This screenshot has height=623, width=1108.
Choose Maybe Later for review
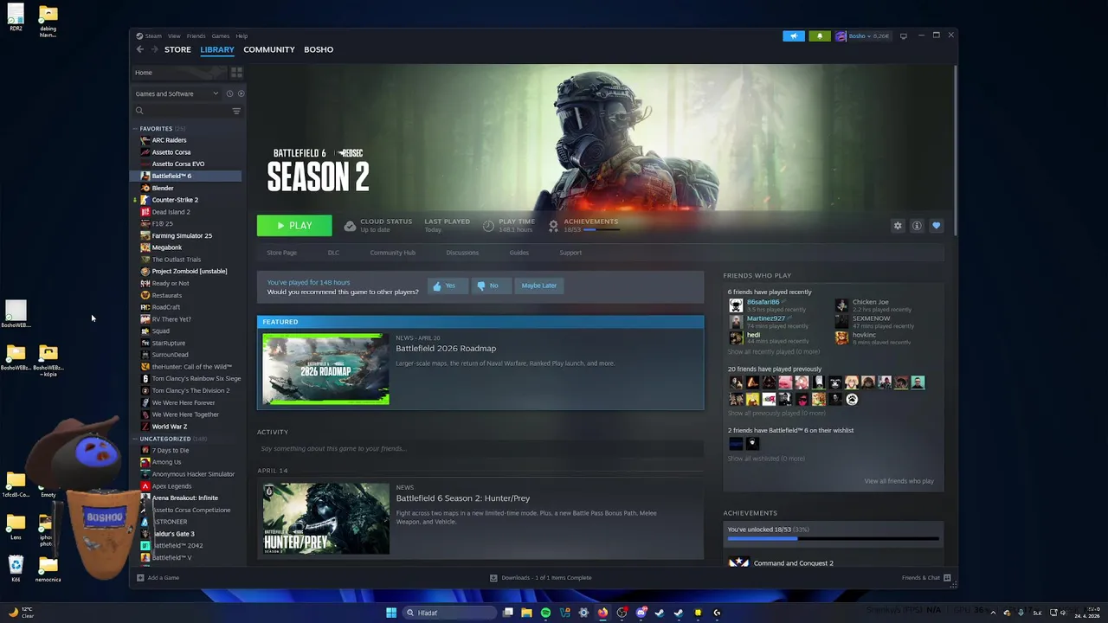pos(538,286)
